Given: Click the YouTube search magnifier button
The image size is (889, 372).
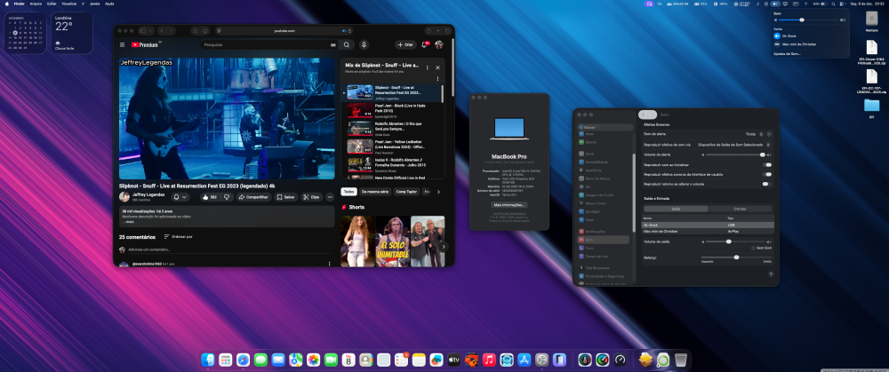Looking at the screenshot, I should 346,44.
